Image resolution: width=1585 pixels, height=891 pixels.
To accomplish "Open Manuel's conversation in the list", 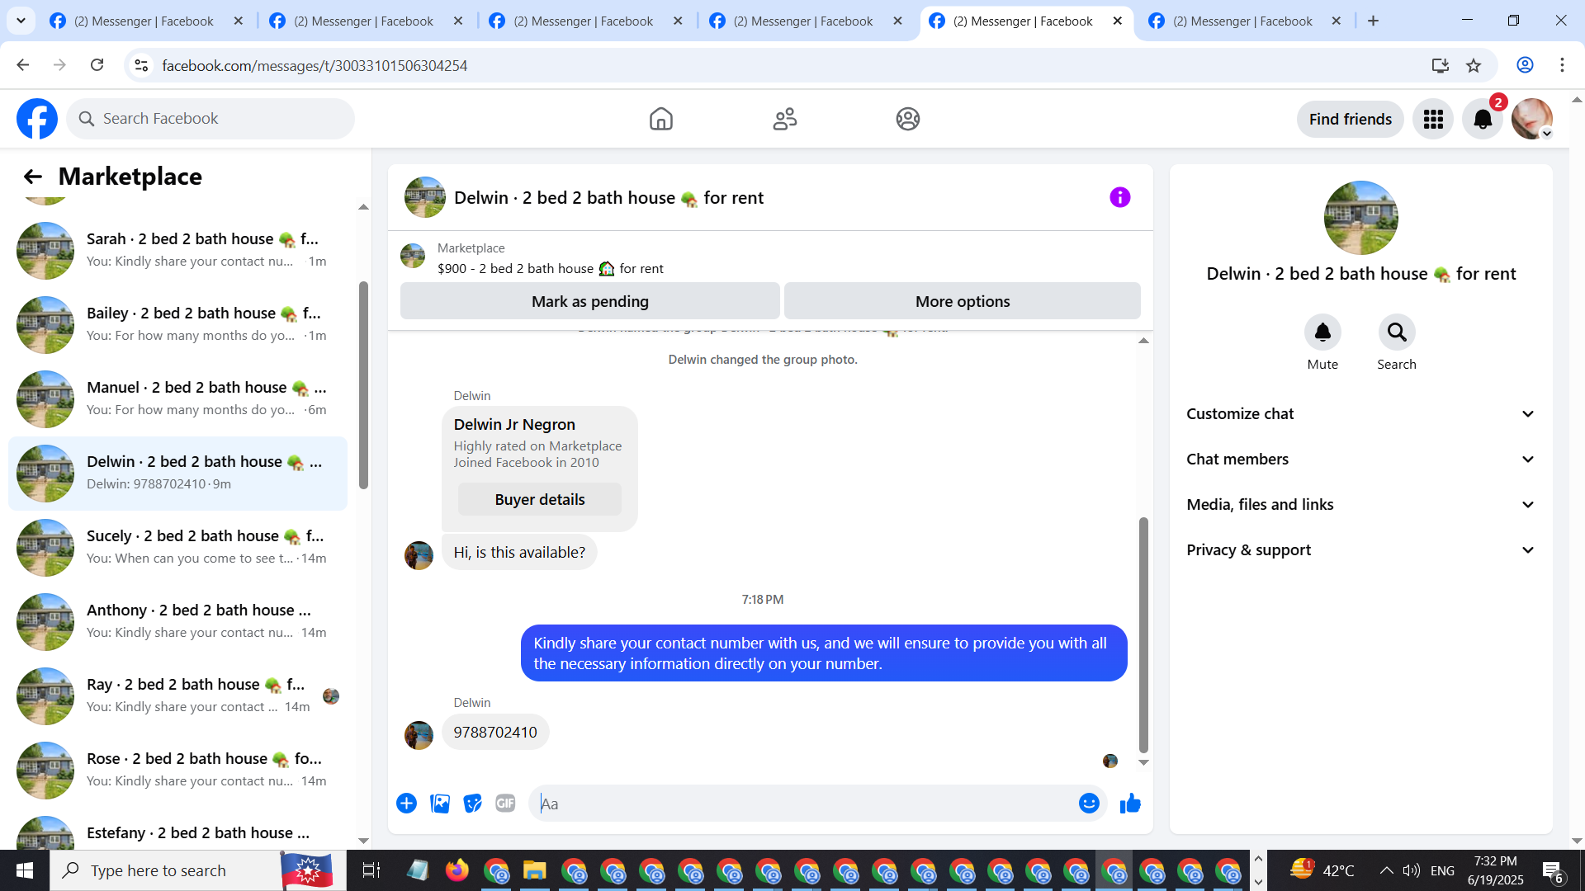I will [177, 399].
